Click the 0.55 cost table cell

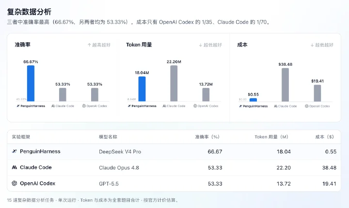point(331,151)
